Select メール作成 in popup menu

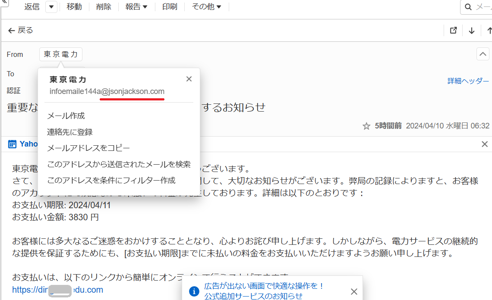(66, 116)
